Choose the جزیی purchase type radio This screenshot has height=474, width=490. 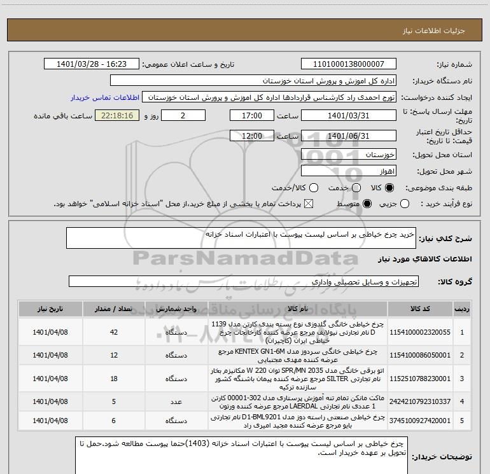coord(405,204)
